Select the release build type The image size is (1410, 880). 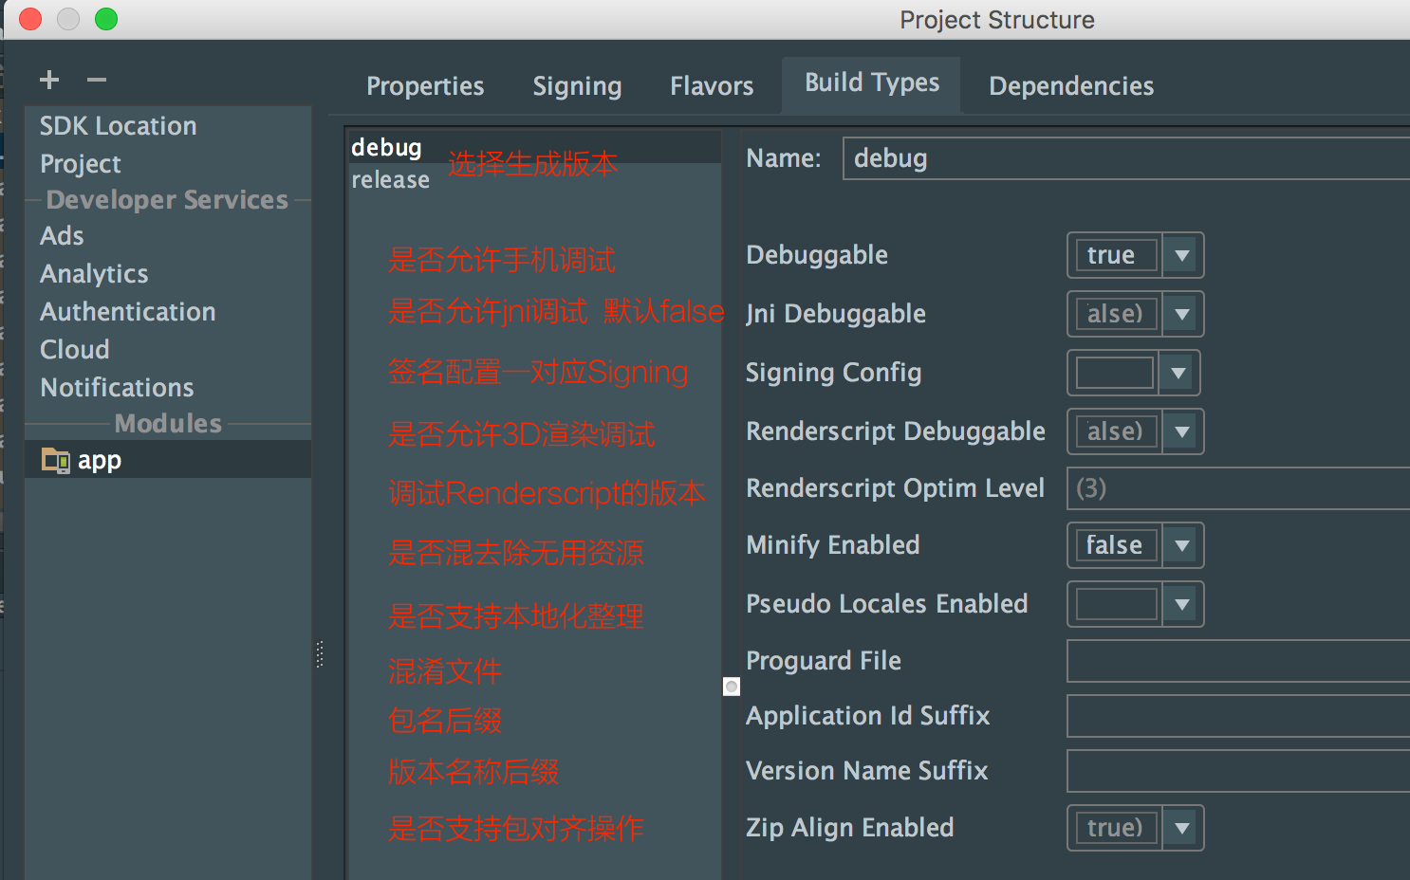point(391,180)
